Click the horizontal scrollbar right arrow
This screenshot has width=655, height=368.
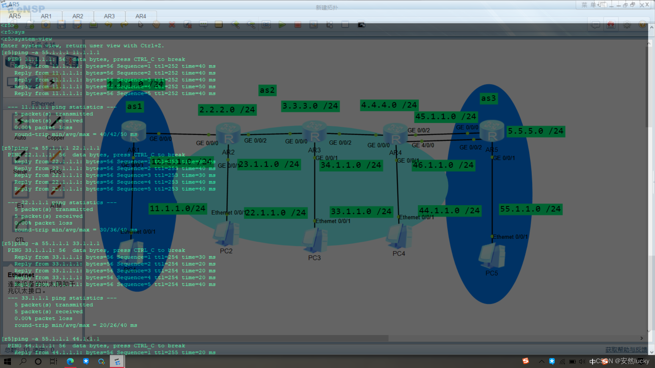coord(642,338)
